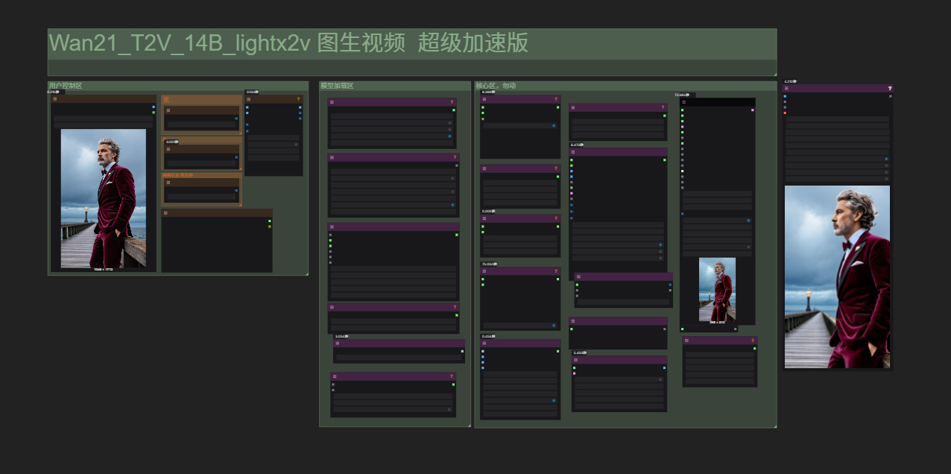951x474 pixels.
Task: Click the menu icon of the 0.45s node
Action: point(484,344)
